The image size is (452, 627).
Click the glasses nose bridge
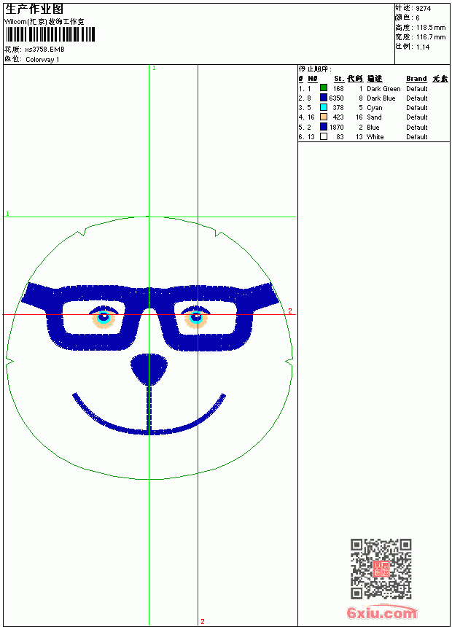pyautogui.click(x=149, y=300)
